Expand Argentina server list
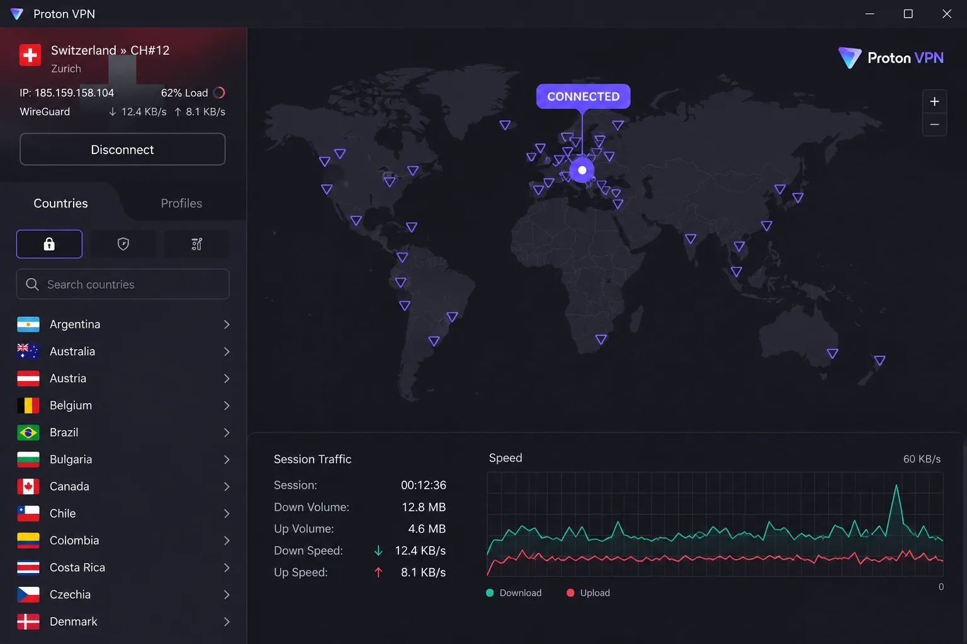 (227, 325)
